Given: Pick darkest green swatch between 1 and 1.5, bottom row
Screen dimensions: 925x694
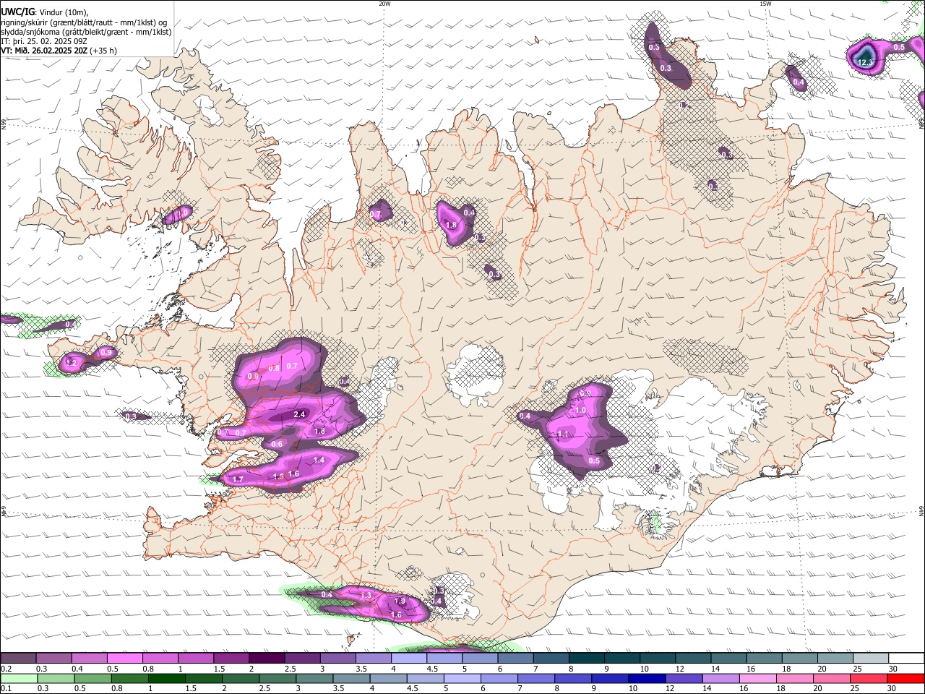Looking at the screenshot, I should 166,679.
